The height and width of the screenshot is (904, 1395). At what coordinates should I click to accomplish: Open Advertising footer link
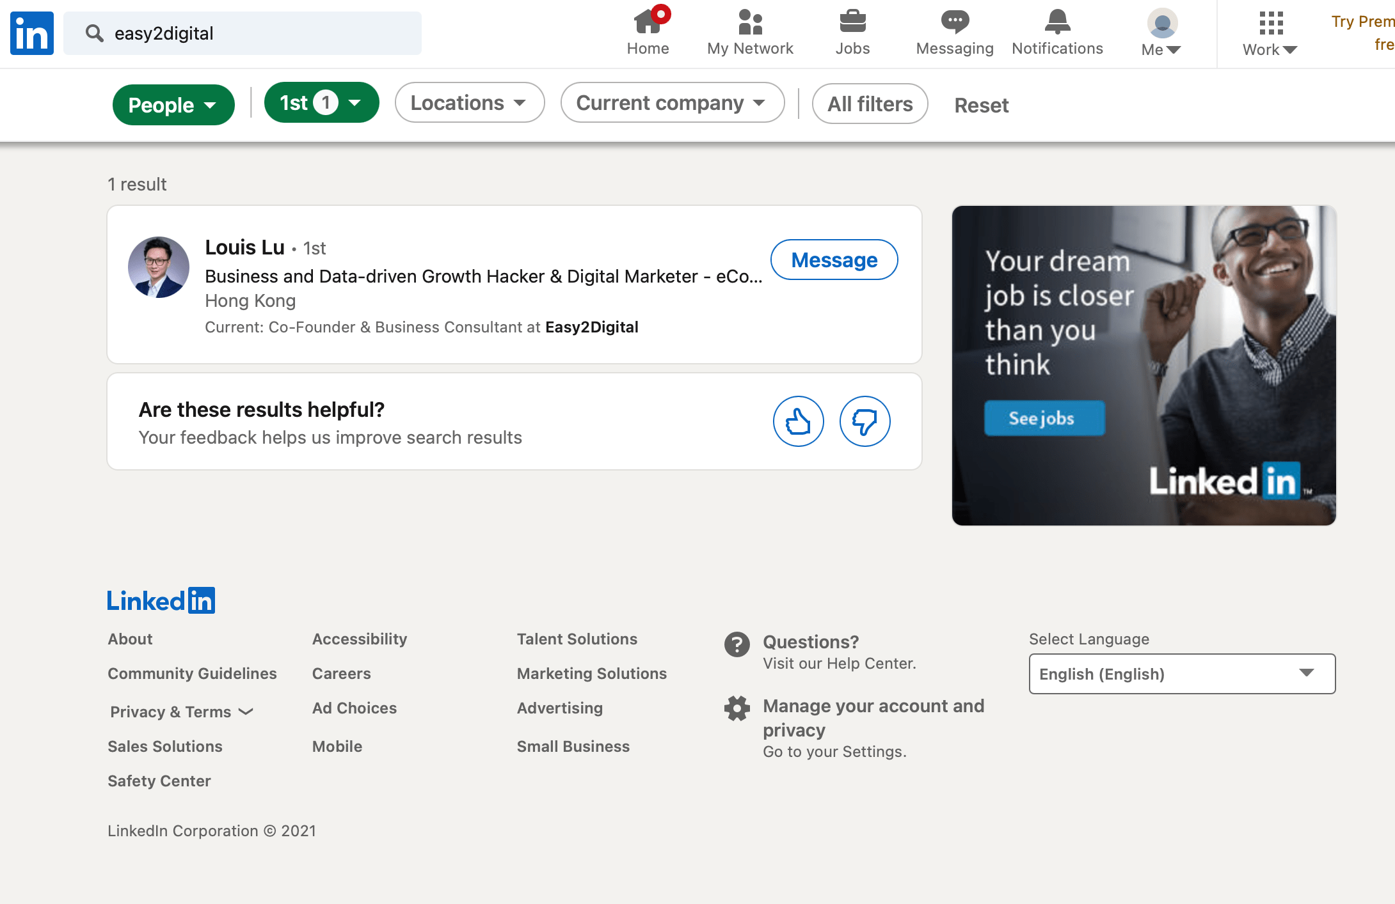click(560, 708)
